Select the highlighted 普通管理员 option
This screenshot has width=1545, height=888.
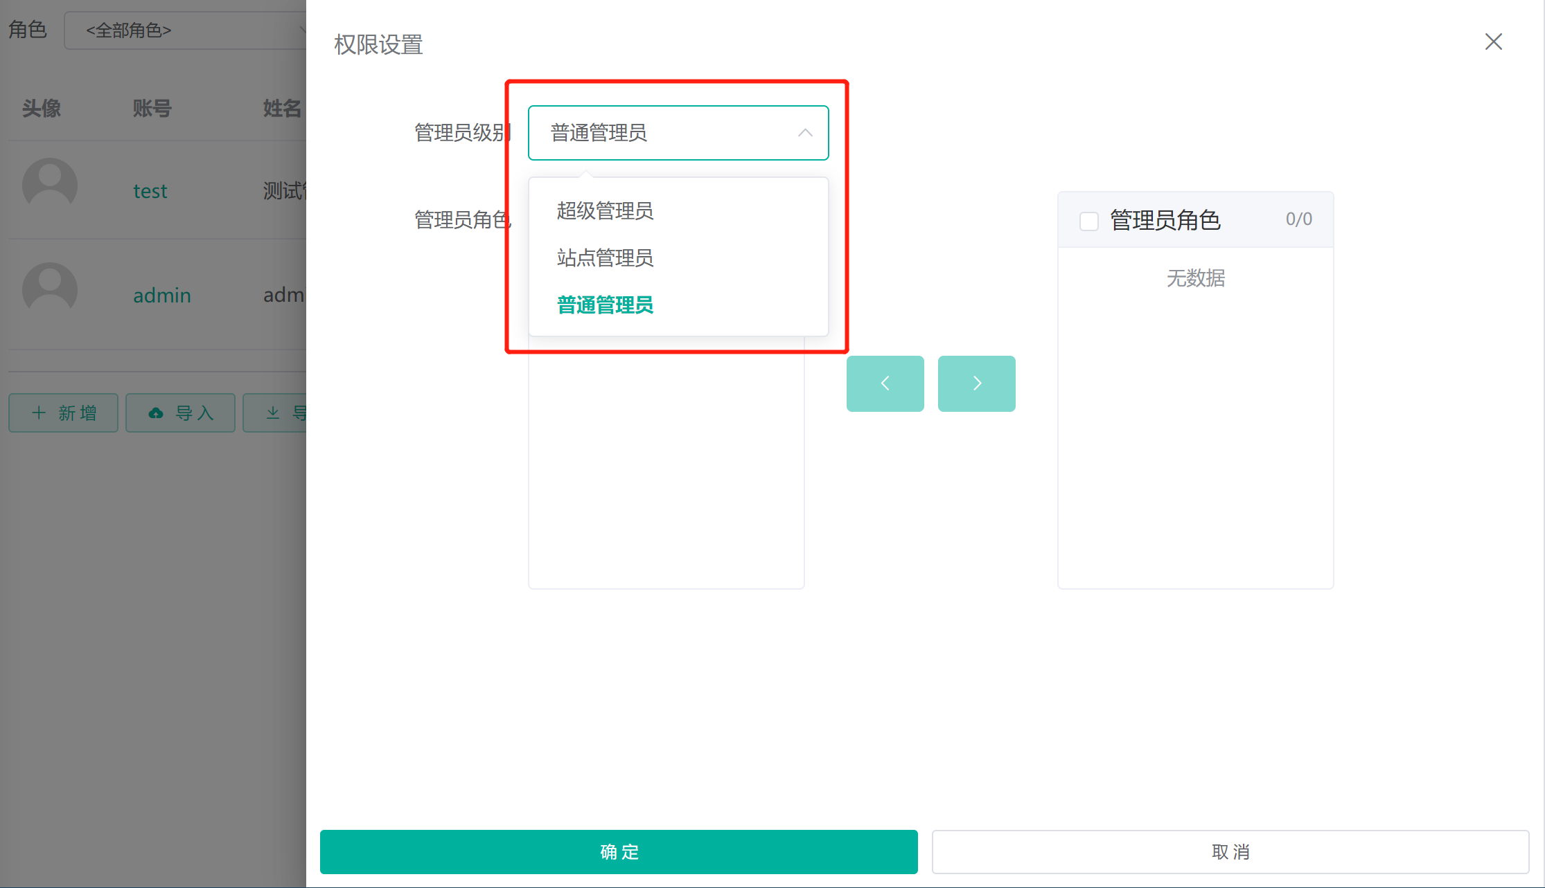(x=603, y=305)
